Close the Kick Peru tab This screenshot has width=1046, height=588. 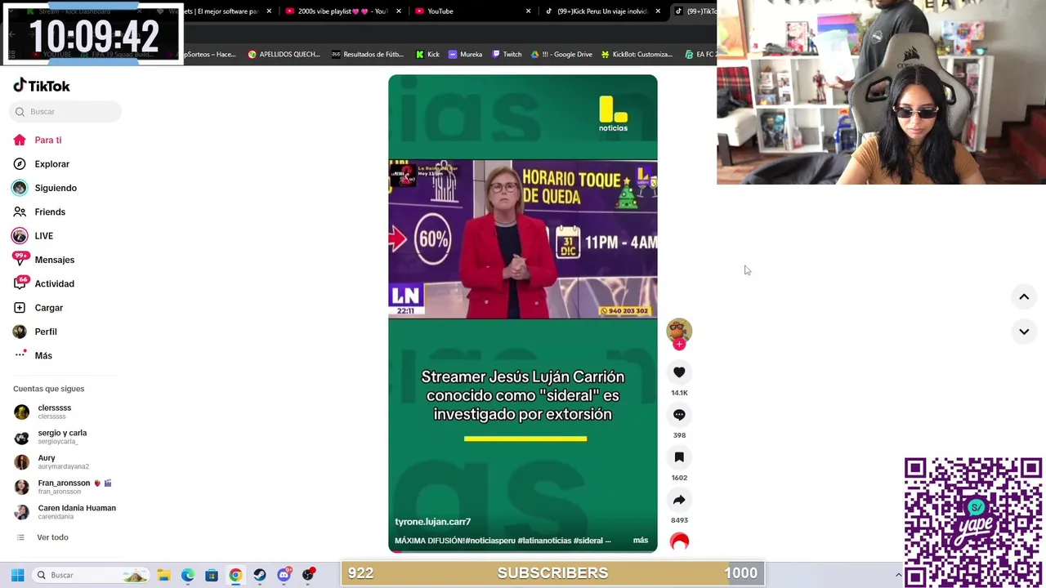[x=658, y=11]
